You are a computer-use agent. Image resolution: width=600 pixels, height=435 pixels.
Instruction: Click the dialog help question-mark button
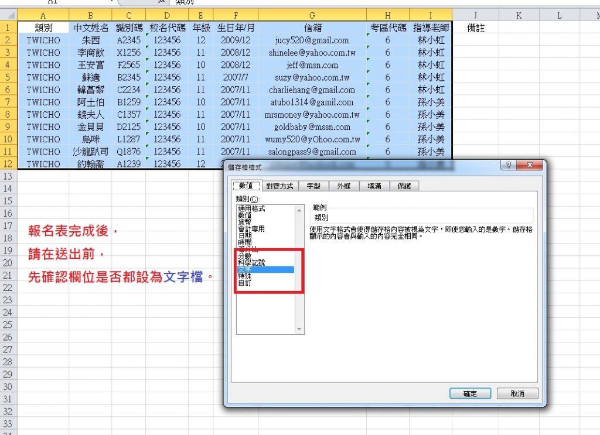point(509,166)
